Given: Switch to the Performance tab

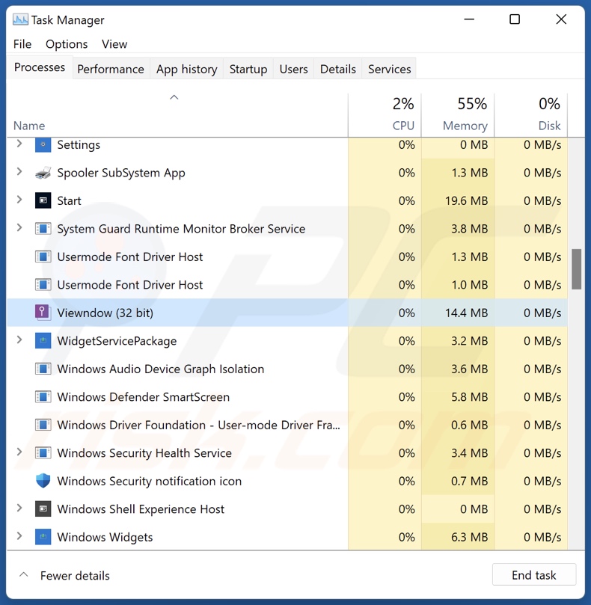Looking at the screenshot, I should pyautogui.click(x=111, y=69).
